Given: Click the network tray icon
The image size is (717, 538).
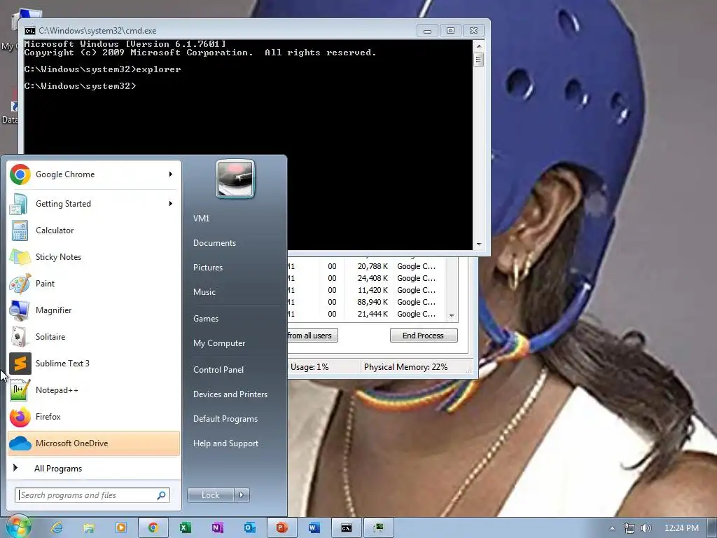Looking at the screenshot, I should click(629, 528).
